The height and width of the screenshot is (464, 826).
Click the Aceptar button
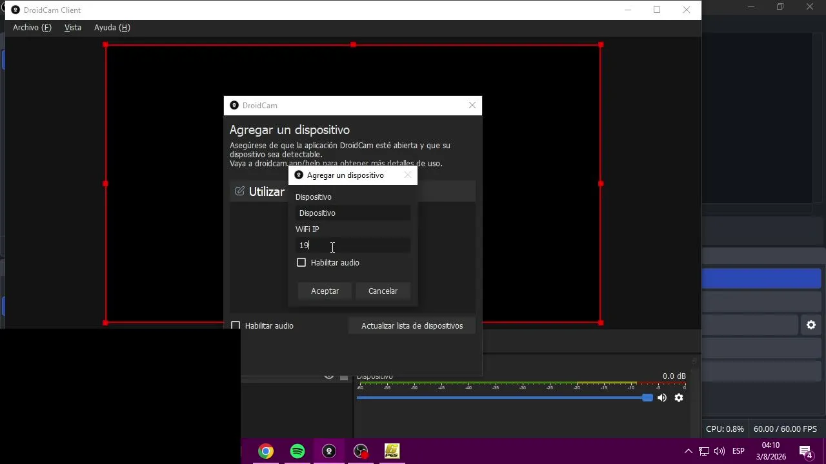pyautogui.click(x=325, y=291)
